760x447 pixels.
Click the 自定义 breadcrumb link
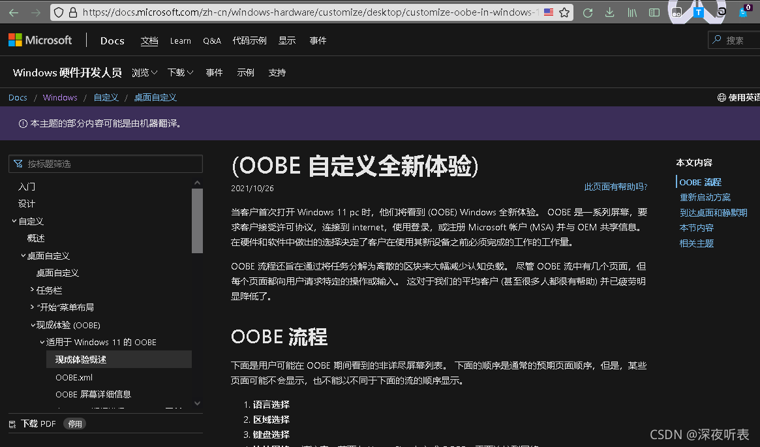tap(106, 97)
